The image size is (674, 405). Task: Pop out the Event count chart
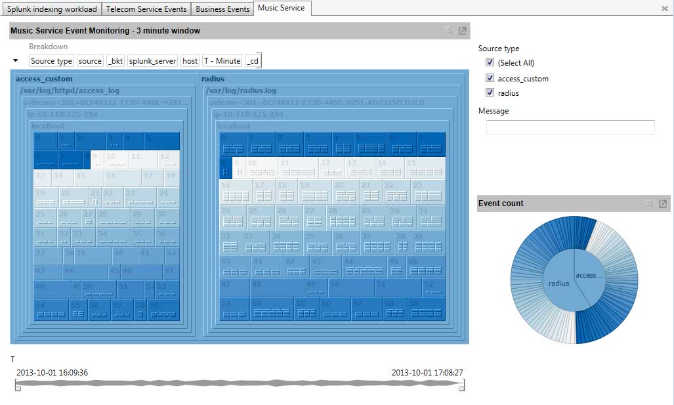pos(663,203)
